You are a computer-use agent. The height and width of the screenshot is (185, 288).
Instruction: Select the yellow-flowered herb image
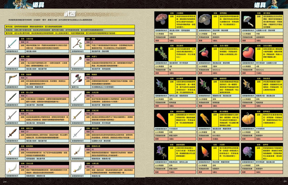point(161,52)
